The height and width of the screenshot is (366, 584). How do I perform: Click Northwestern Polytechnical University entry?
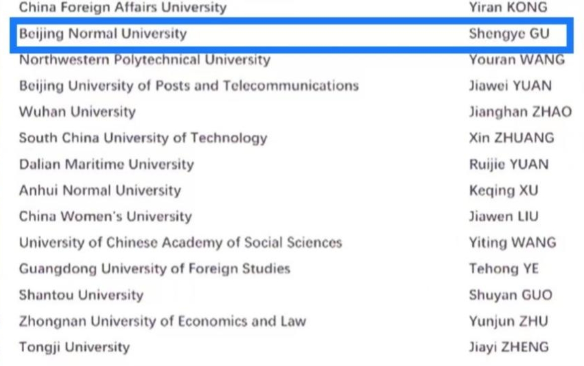[x=144, y=60]
